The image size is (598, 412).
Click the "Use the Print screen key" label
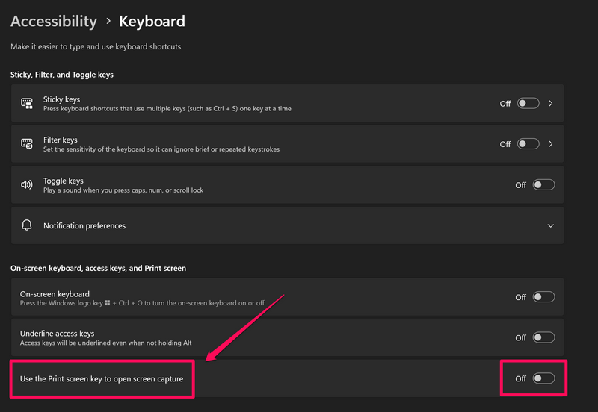(102, 378)
